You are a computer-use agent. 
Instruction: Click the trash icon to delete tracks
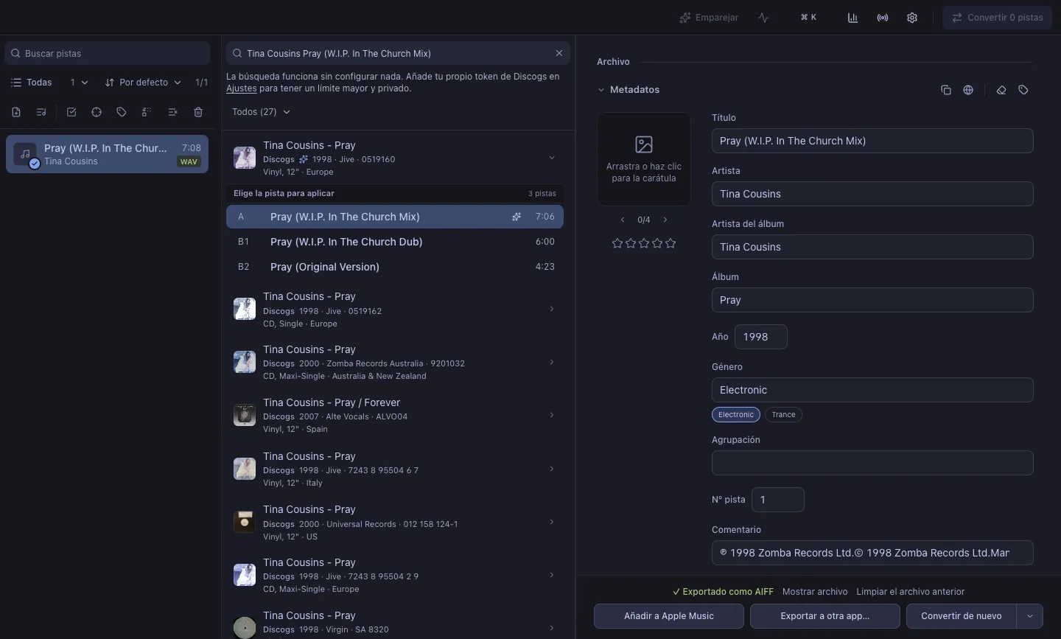click(x=198, y=112)
